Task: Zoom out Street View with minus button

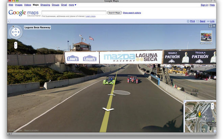Action: click(x=16, y=47)
